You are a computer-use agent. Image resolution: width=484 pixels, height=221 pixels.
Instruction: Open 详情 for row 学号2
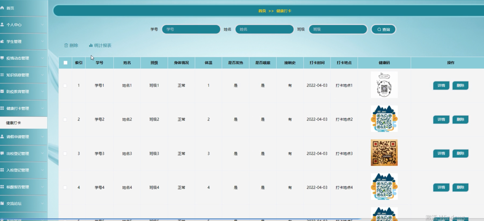tap(441, 120)
